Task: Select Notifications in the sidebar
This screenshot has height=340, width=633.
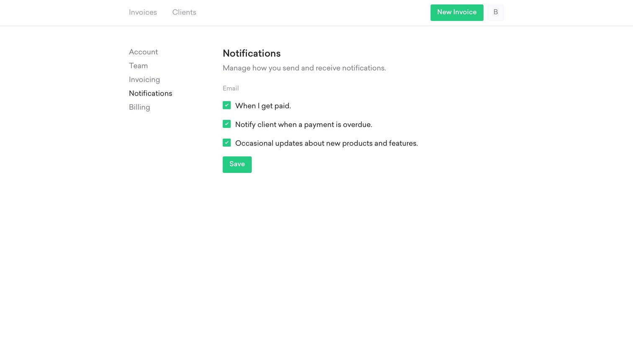Action: point(150,93)
